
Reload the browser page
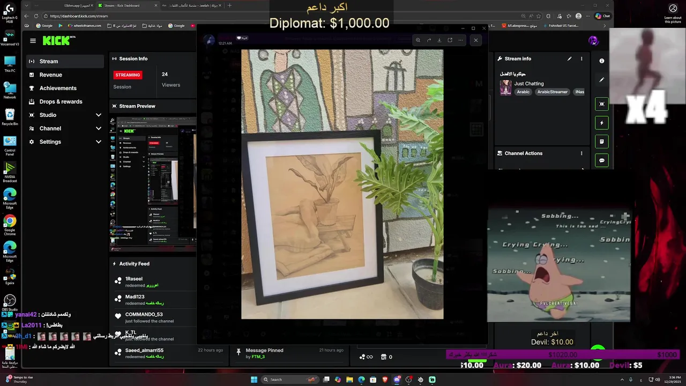tap(36, 16)
